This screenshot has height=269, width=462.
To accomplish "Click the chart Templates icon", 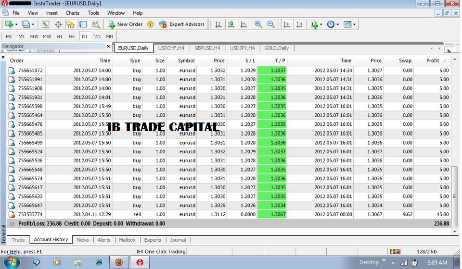I will (347, 24).
